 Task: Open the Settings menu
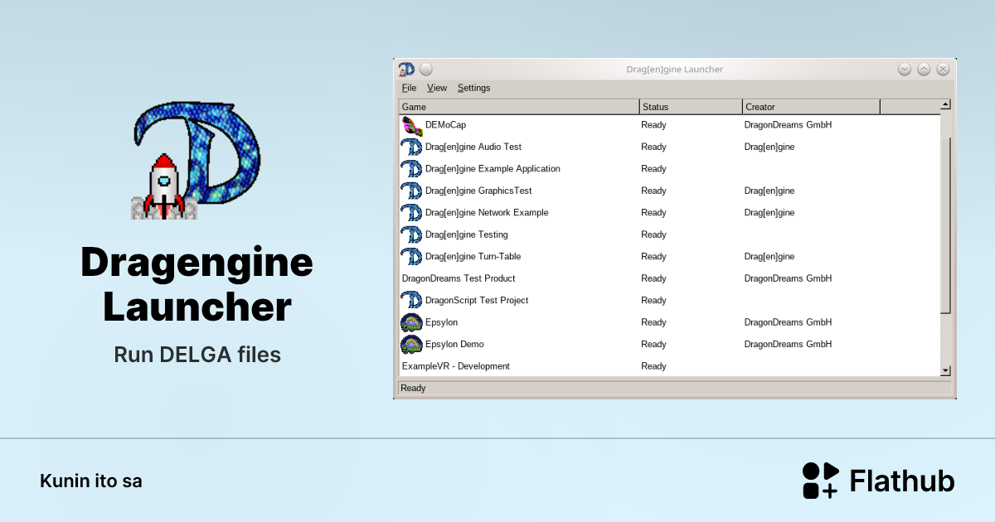click(473, 88)
